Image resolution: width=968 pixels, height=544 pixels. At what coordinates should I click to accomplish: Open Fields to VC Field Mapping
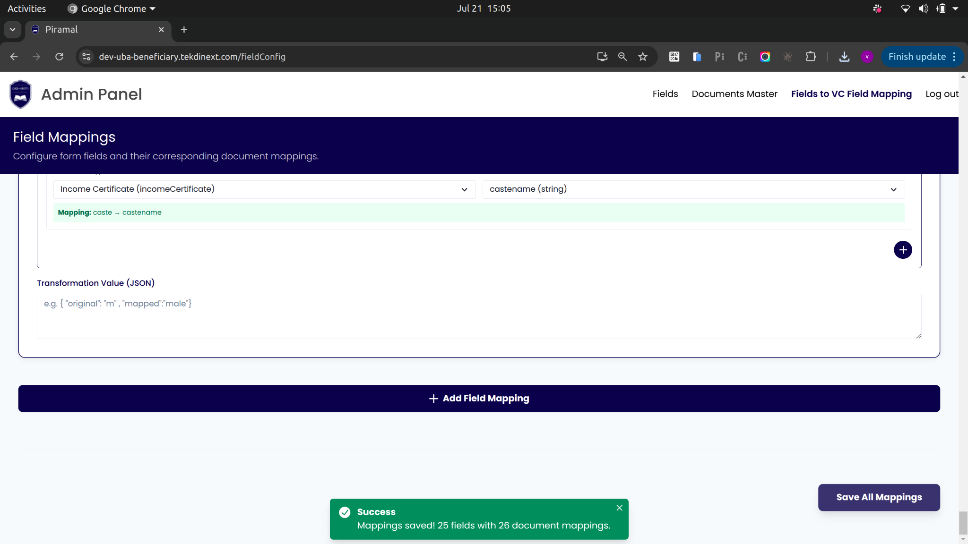coord(851,94)
